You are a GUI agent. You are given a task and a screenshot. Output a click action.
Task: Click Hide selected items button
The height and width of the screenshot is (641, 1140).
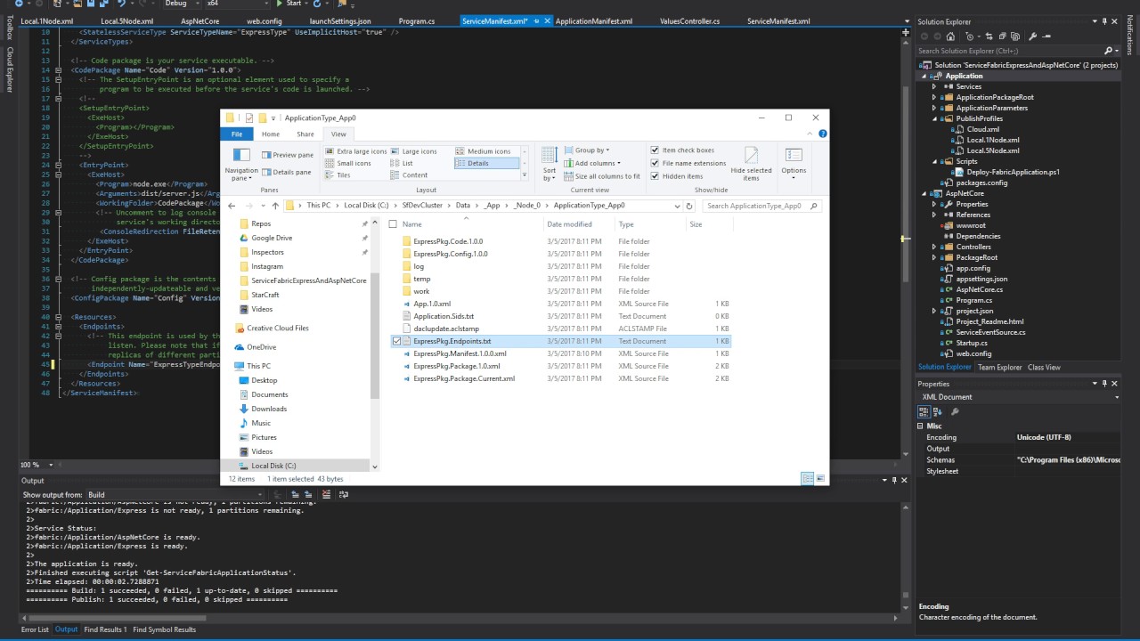751,165
